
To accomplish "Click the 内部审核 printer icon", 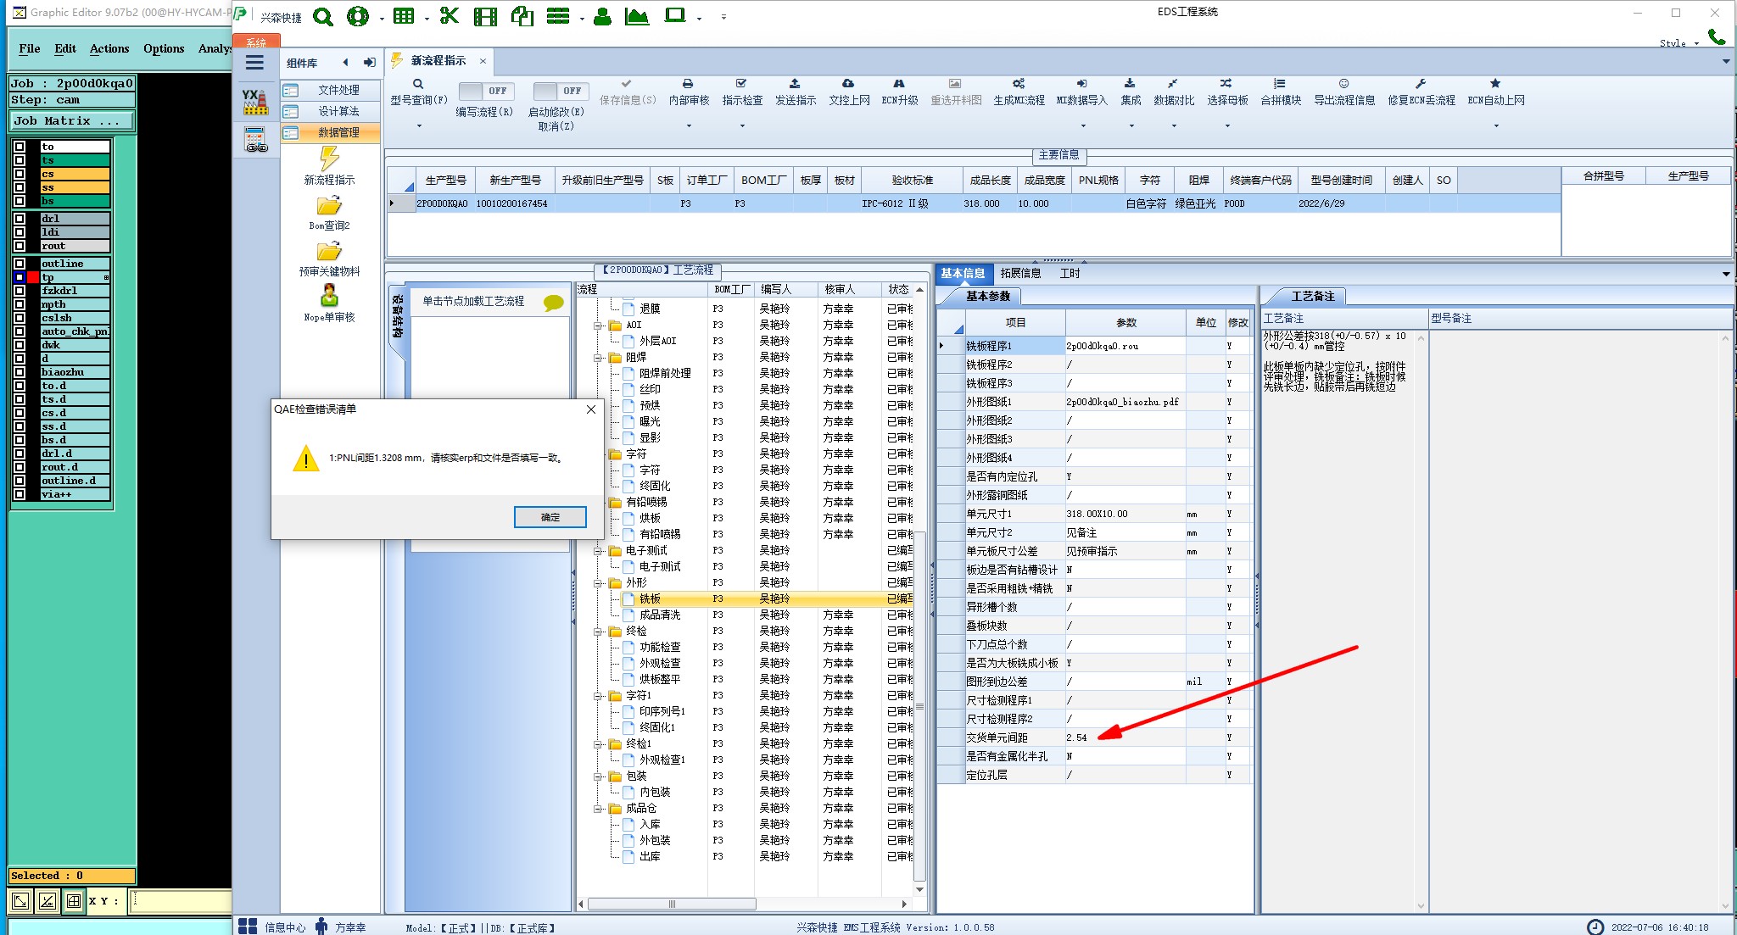I will pos(688,84).
